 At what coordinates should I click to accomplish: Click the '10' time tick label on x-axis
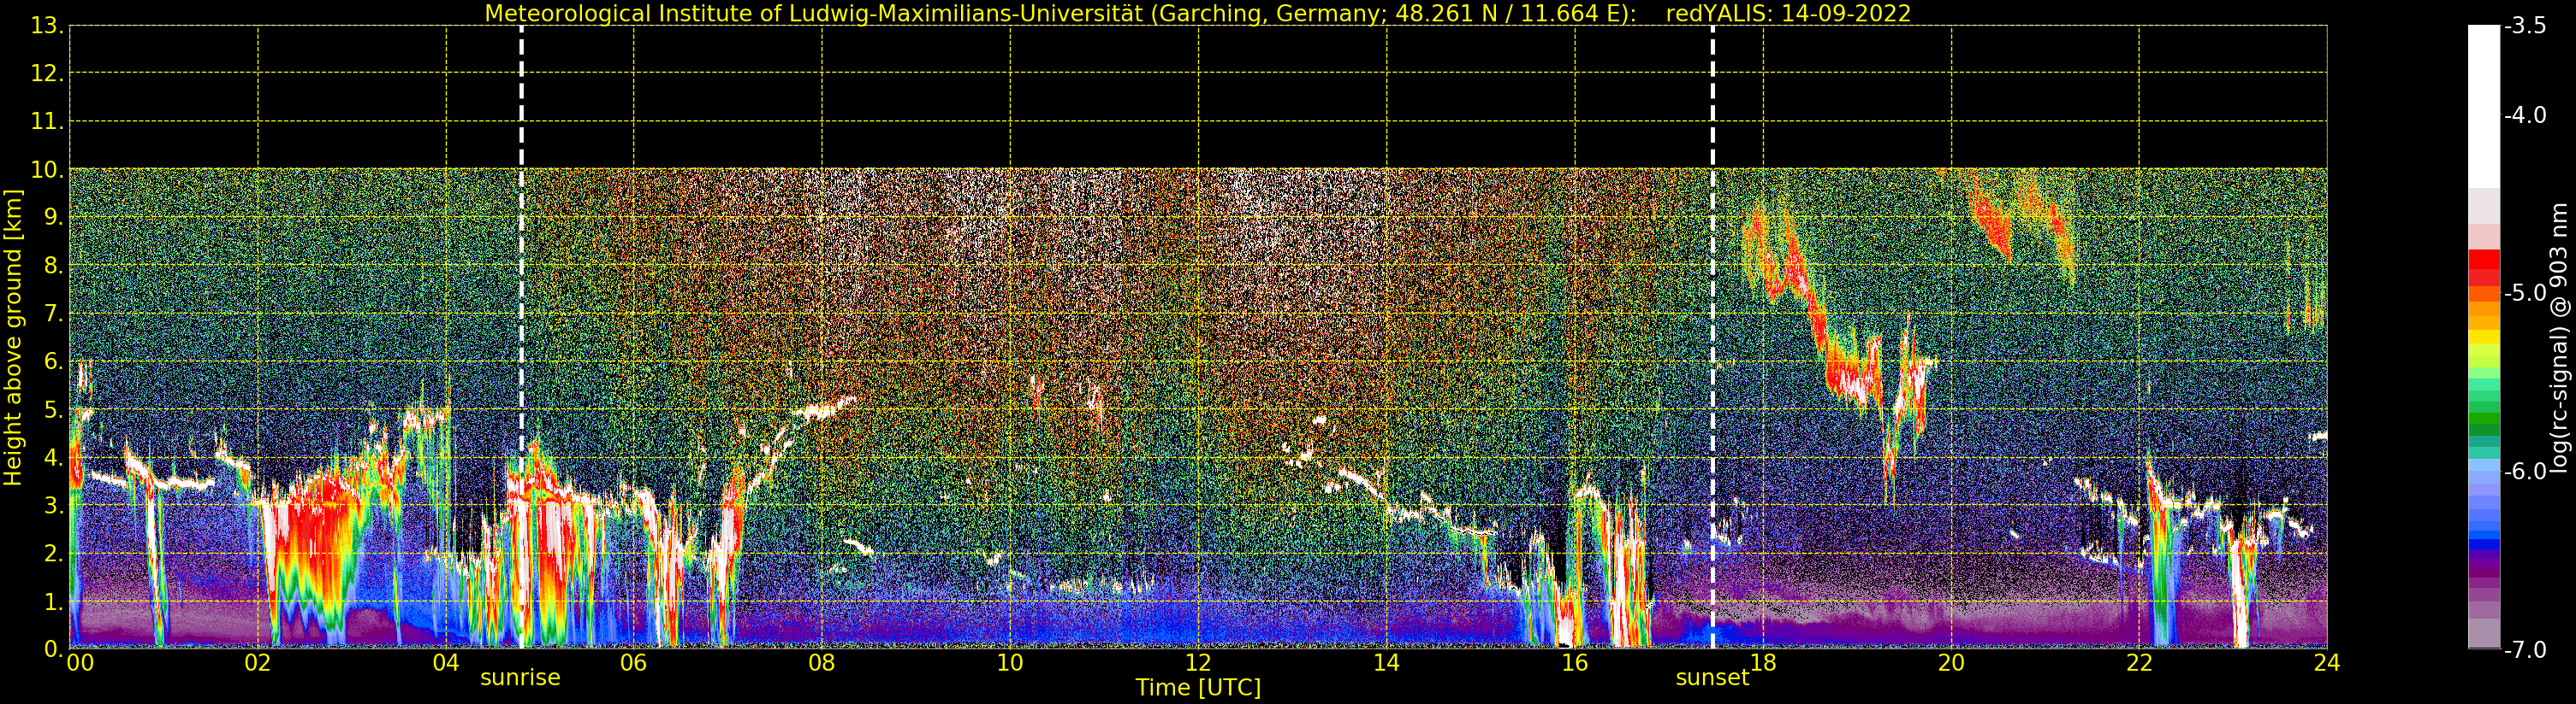pyautogui.click(x=1010, y=663)
